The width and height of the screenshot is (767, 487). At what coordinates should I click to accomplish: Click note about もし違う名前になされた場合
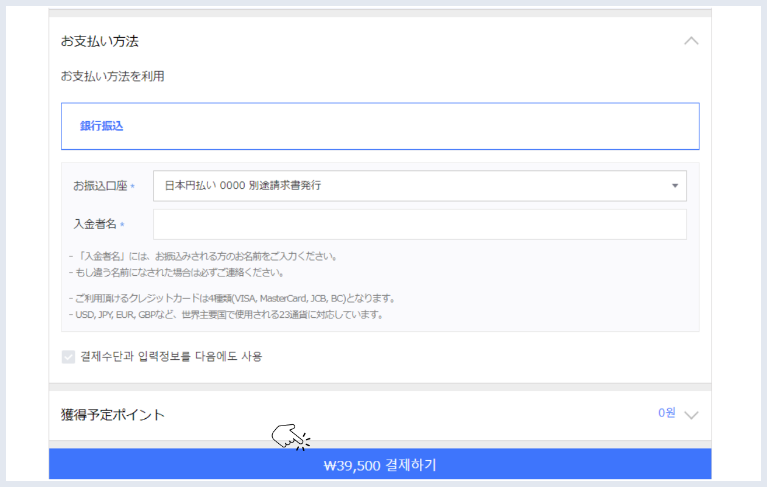click(x=177, y=273)
